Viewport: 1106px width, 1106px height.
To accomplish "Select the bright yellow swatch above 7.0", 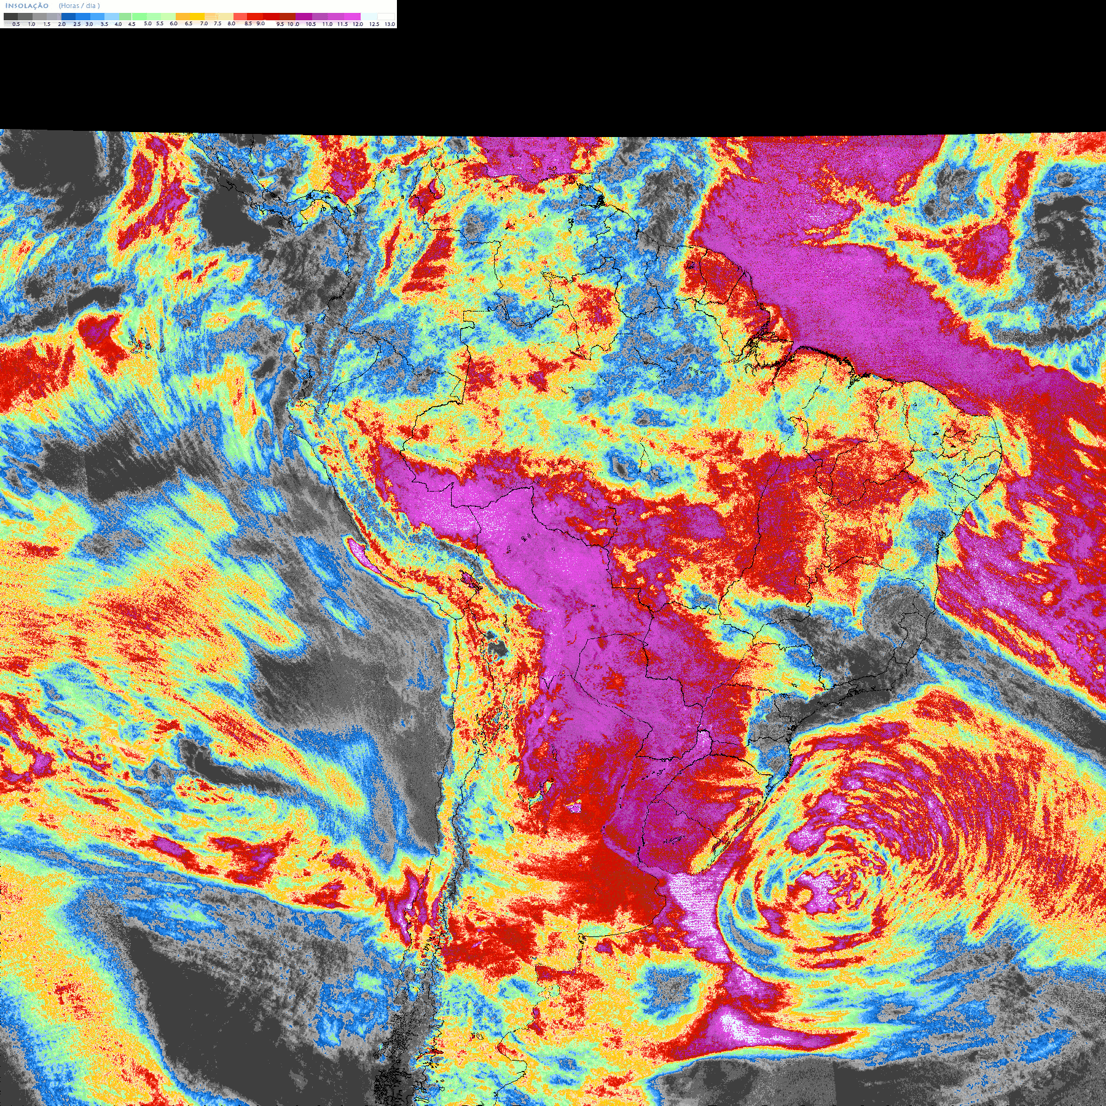I will (197, 17).
